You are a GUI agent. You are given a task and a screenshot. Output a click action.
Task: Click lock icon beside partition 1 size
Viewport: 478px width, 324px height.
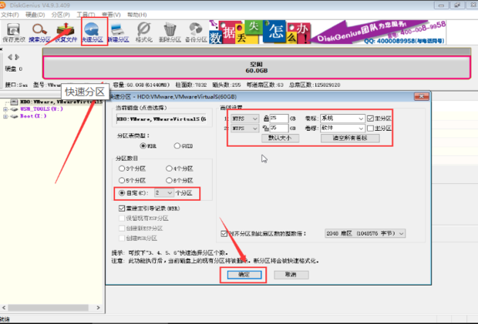pos(266,119)
